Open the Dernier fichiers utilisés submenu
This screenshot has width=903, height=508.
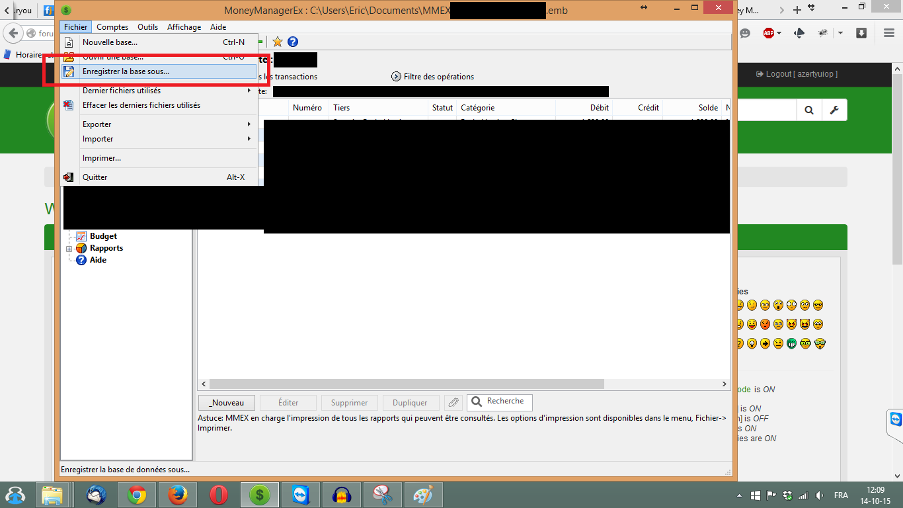coord(165,91)
